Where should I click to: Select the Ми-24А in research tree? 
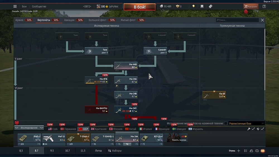(126, 80)
